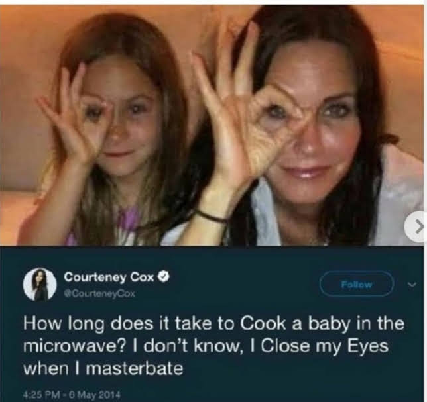Viewport: 427px width, 402px height.
Task: Click the black wristband in the photo
Action: [x=212, y=216]
